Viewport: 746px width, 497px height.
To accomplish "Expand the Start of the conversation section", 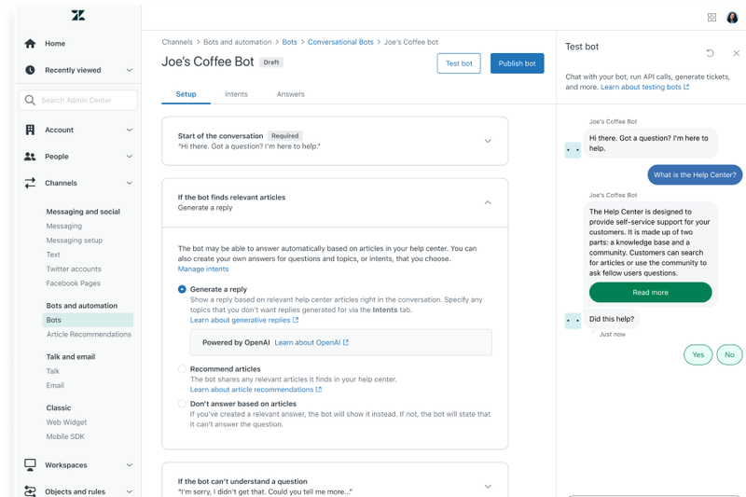I will coord(487,141).
